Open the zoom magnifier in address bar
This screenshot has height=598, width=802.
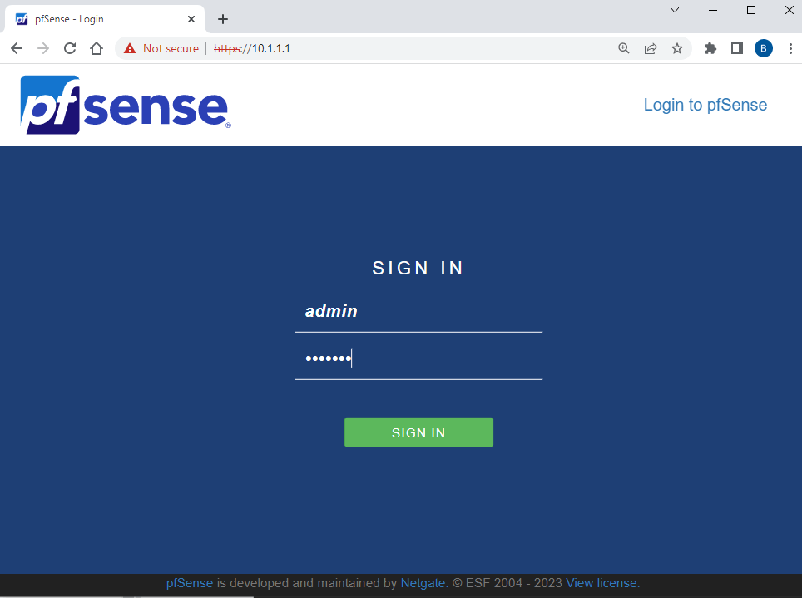623,48
